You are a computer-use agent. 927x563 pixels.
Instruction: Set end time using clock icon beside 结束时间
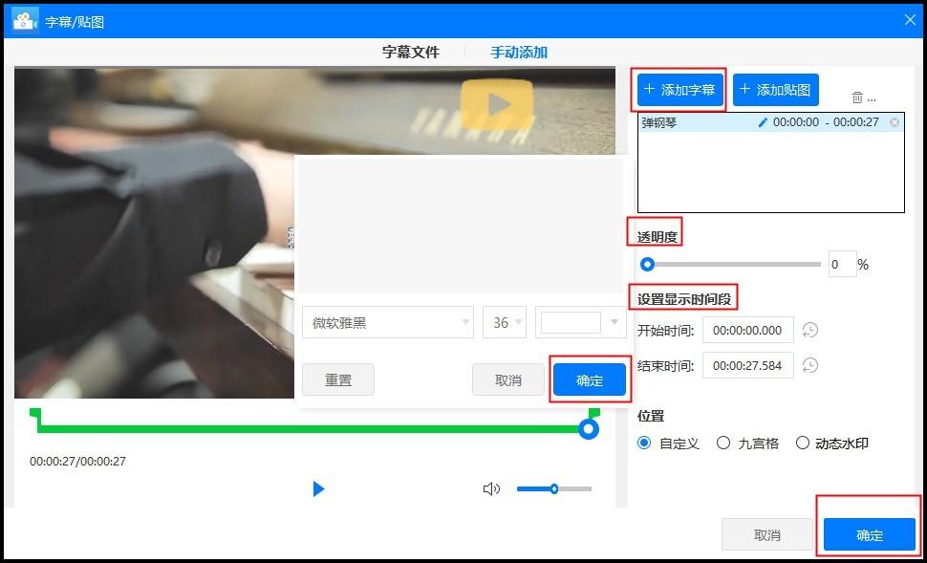[810, 365]
